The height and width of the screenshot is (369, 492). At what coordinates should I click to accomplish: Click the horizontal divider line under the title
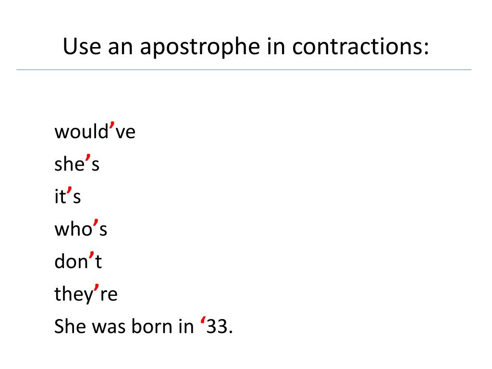click(244, 70)
